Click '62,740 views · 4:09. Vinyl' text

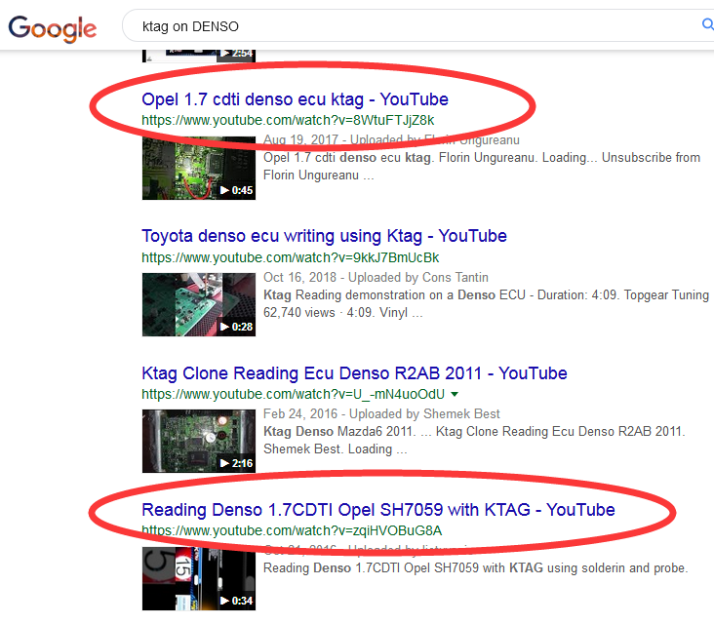click(336, 313)
